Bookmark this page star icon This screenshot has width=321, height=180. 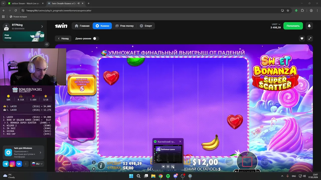coord(288,10)
